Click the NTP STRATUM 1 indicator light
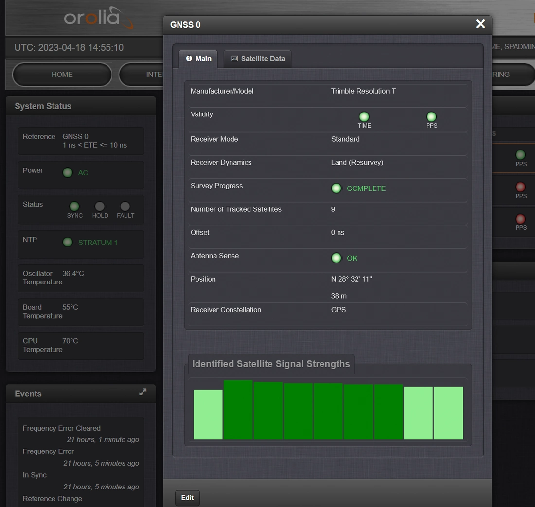 click(x=68, y=242)
